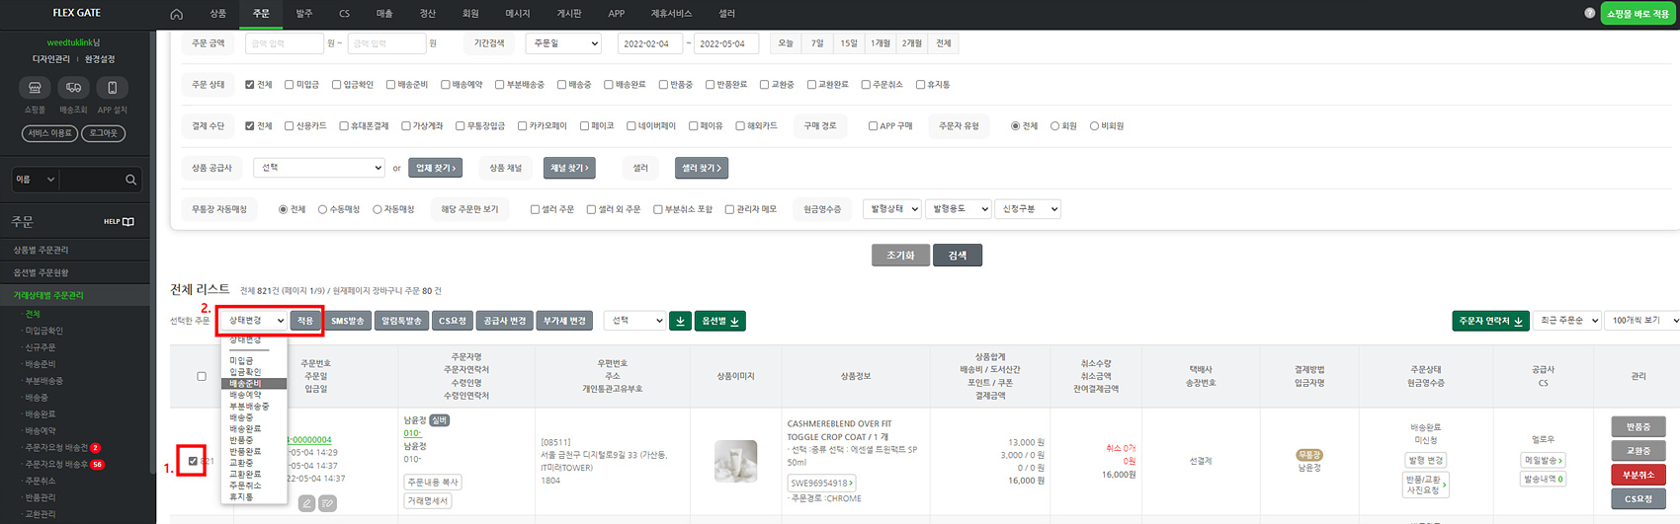Open the 상품 공급사 선택 dropdown
Screen dimensions: 1680x524
click(x=318, y=168)
